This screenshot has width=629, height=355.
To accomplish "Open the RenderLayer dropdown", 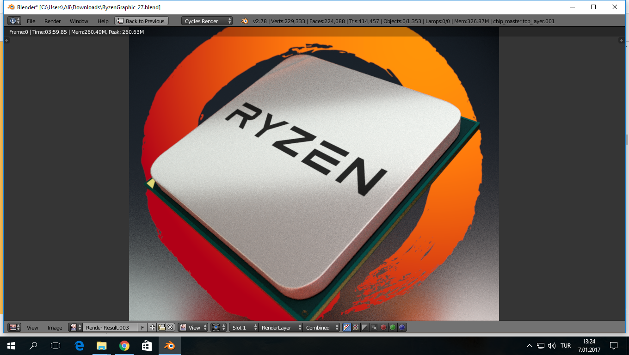I will (x=281, y=327).
